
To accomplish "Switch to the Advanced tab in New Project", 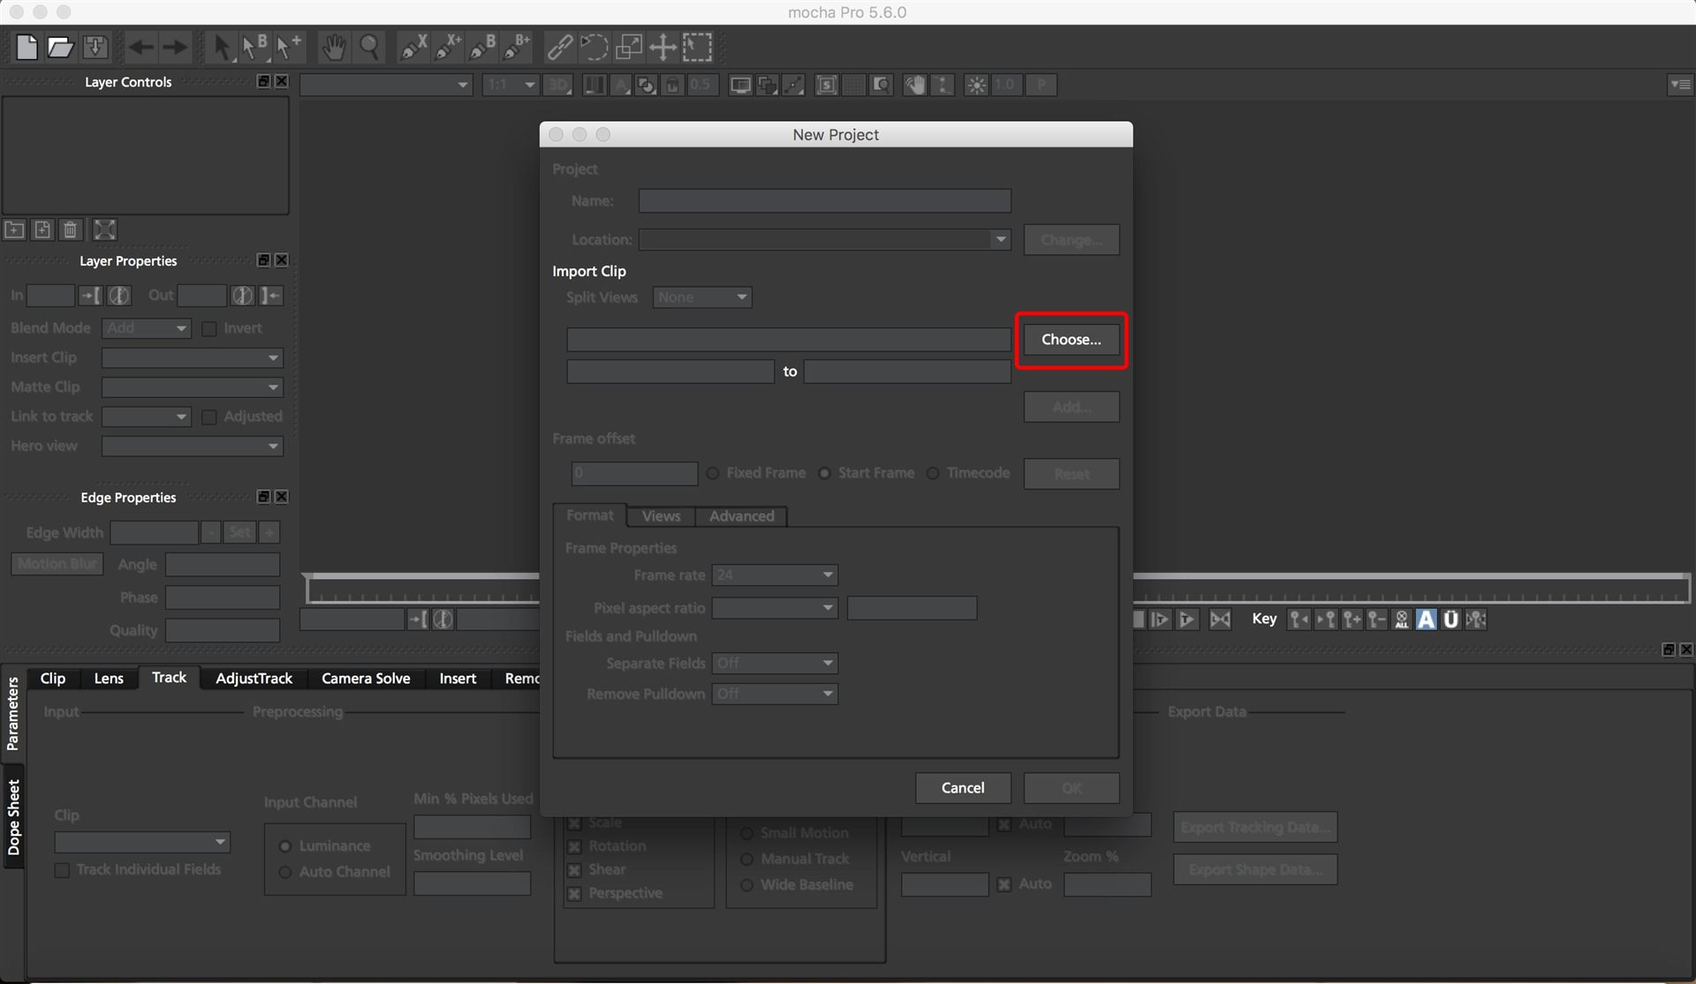I will [741, 516].
